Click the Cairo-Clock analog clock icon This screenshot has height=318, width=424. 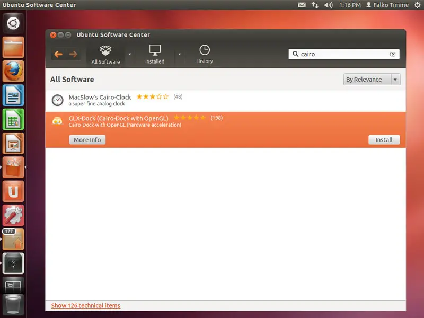(58, 100)
